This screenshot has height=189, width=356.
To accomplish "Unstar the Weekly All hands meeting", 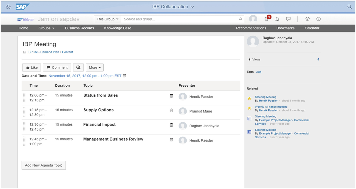I will (249, 108).
